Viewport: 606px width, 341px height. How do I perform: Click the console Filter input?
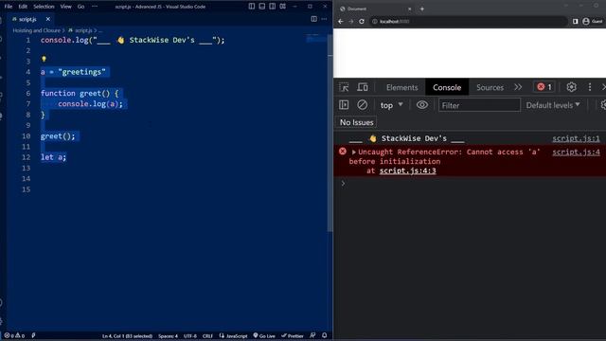tap(479, 105)
